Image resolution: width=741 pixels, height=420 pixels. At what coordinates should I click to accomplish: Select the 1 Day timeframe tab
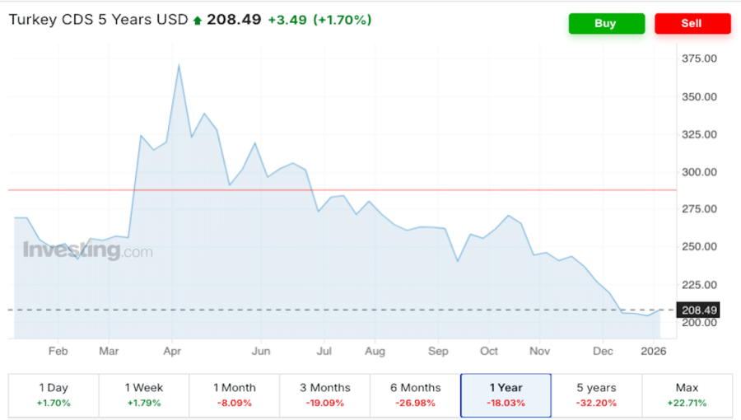[x=54, y=394]
